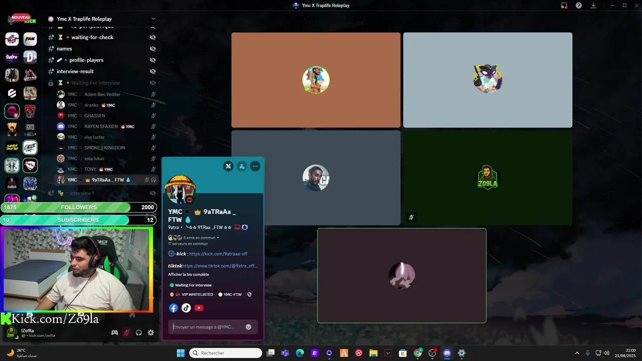Open TikTok connection on profile
The width and height of the screenshot is (642, 361).
coord(186,308)
